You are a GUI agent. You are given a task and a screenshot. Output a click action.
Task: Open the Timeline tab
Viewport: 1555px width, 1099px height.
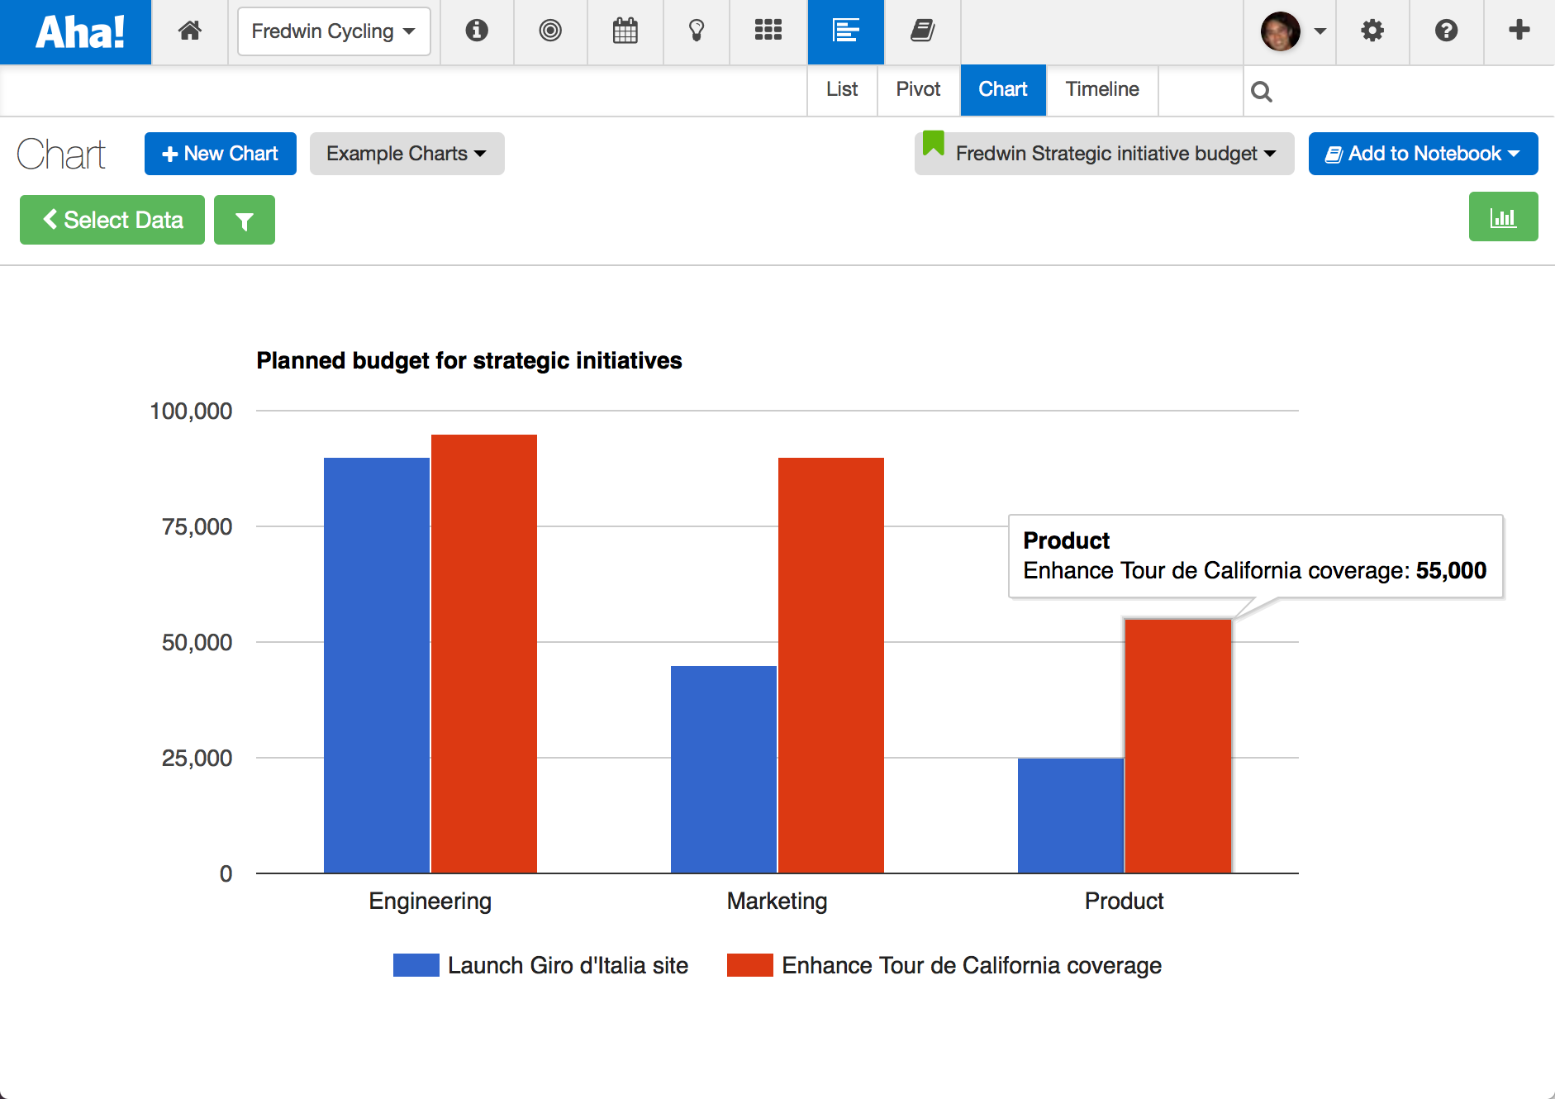coord(1102,89)
